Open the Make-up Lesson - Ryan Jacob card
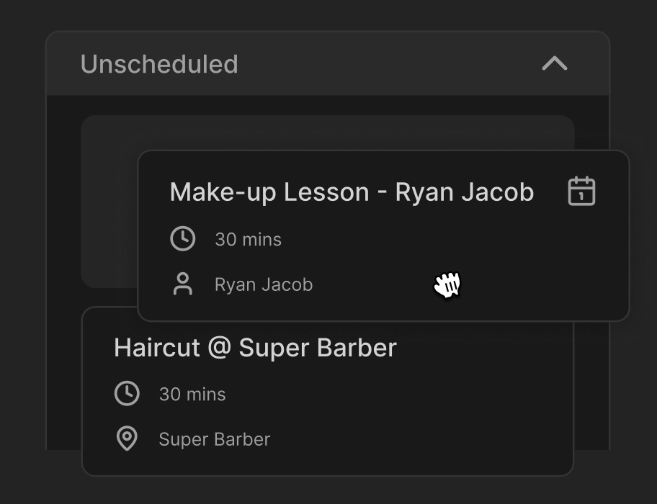This screenshot has width=657, height=504. point(352,192)
